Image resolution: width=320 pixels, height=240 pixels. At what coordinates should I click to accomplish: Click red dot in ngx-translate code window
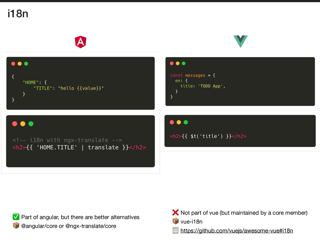click(15, 124)
